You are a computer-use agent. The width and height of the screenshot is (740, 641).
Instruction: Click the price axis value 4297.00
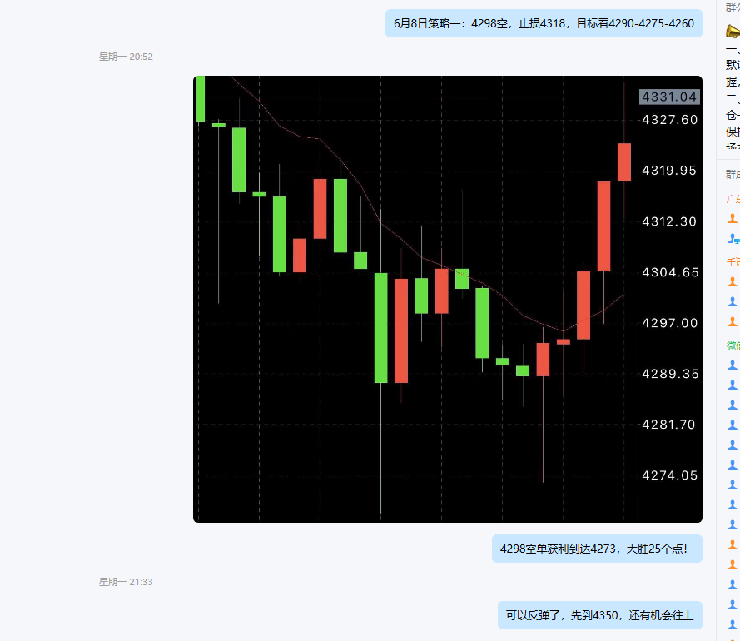[x=669, y=323]
